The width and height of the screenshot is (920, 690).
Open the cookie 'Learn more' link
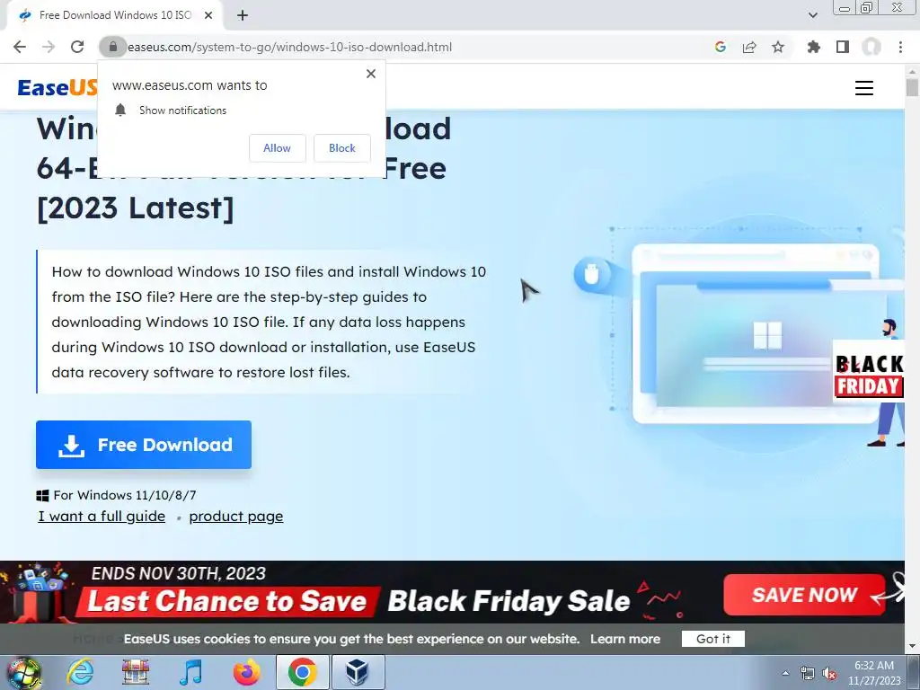(x=625, y=639)
